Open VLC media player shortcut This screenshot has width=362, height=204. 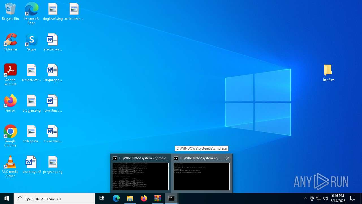click(10, 167)
